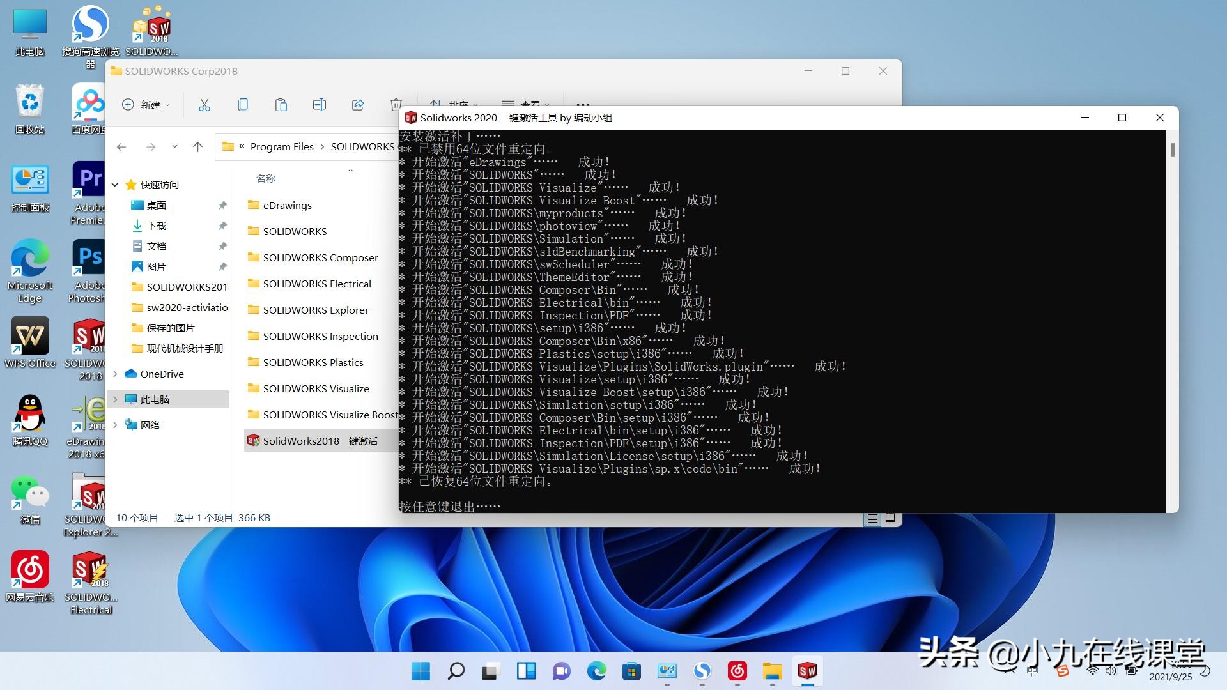Select the Cut icon in Explorer toolbar
Viewport: 1227px width, 690px height.
click(x=204, y=105)
